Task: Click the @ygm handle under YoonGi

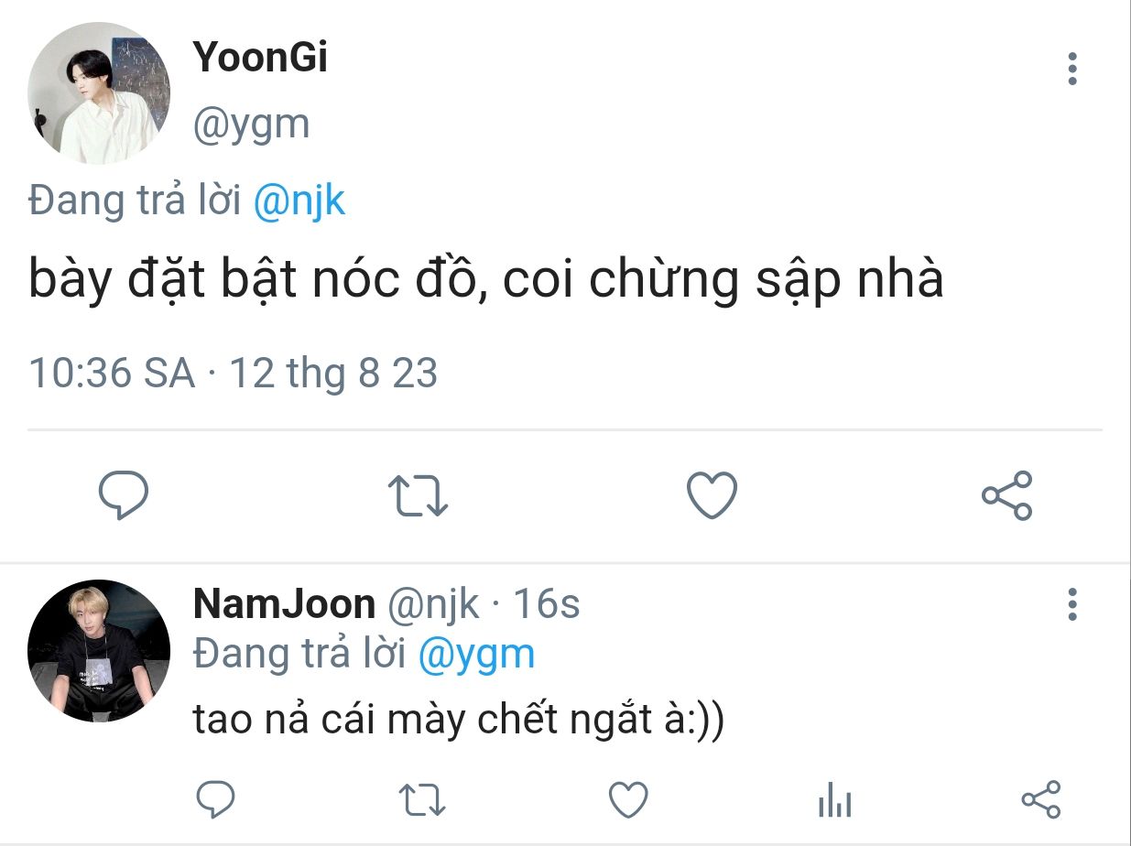Action: 251,124
